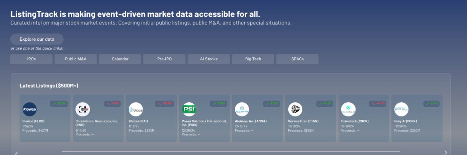Click the ListingTrack headline text
The height and width of the screenshot is (155, 467).
click(135, 14)
